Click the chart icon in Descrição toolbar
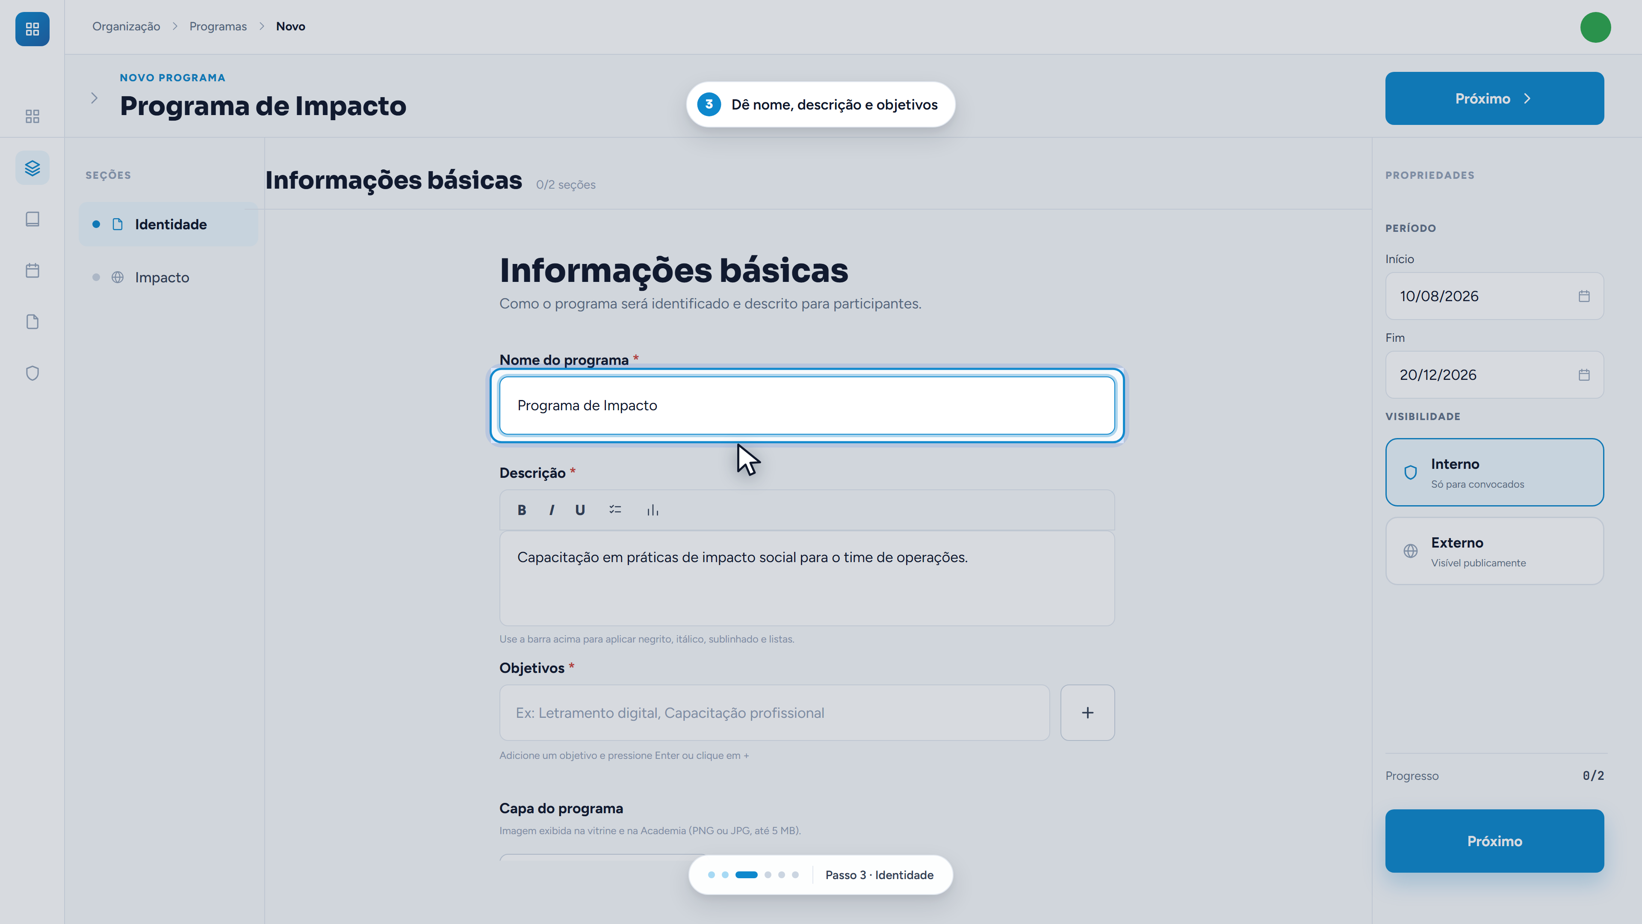 point(653,510)
